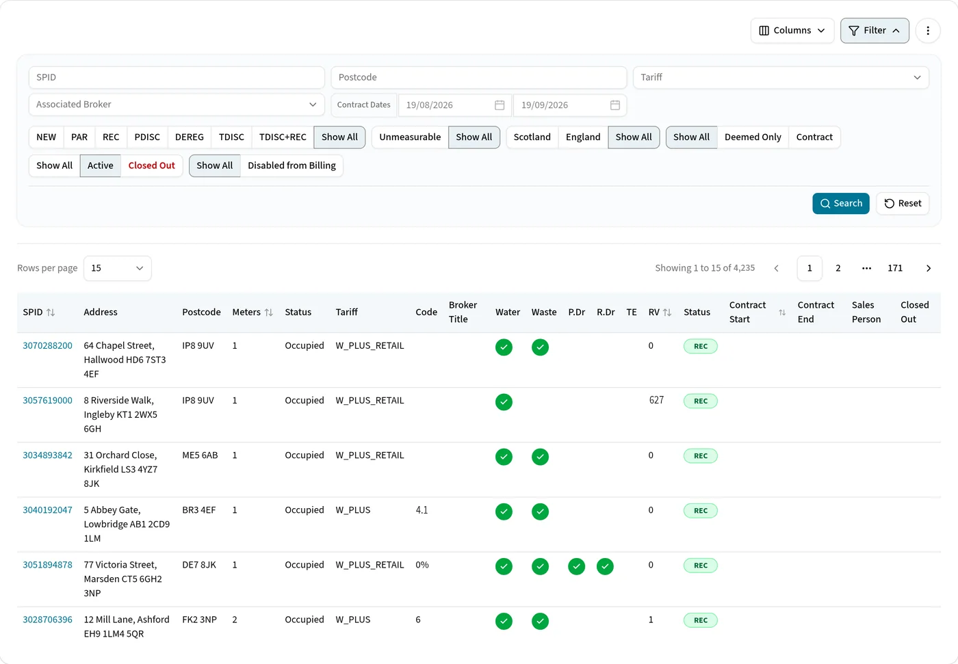Select Active filter option
Image resolution: width=958 pixels, height=664 pixels.
pos(101,166)
